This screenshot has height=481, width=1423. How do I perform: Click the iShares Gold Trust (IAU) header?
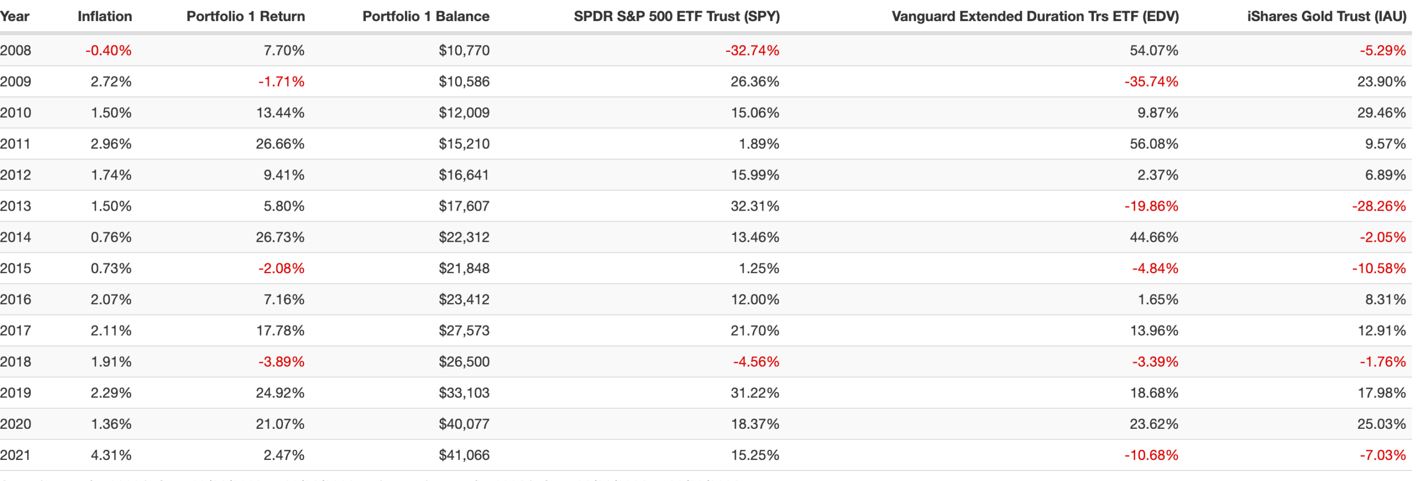(x=1326, y=16)
